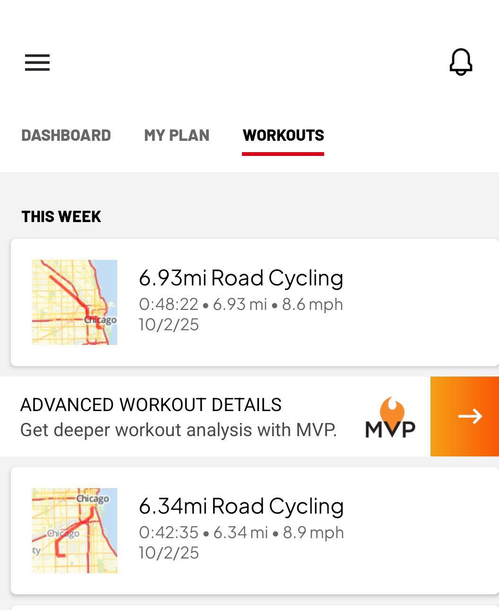Viewport: 499px width, 610px height.
Task: Tap the MVP flame logo
Action: 390,417
